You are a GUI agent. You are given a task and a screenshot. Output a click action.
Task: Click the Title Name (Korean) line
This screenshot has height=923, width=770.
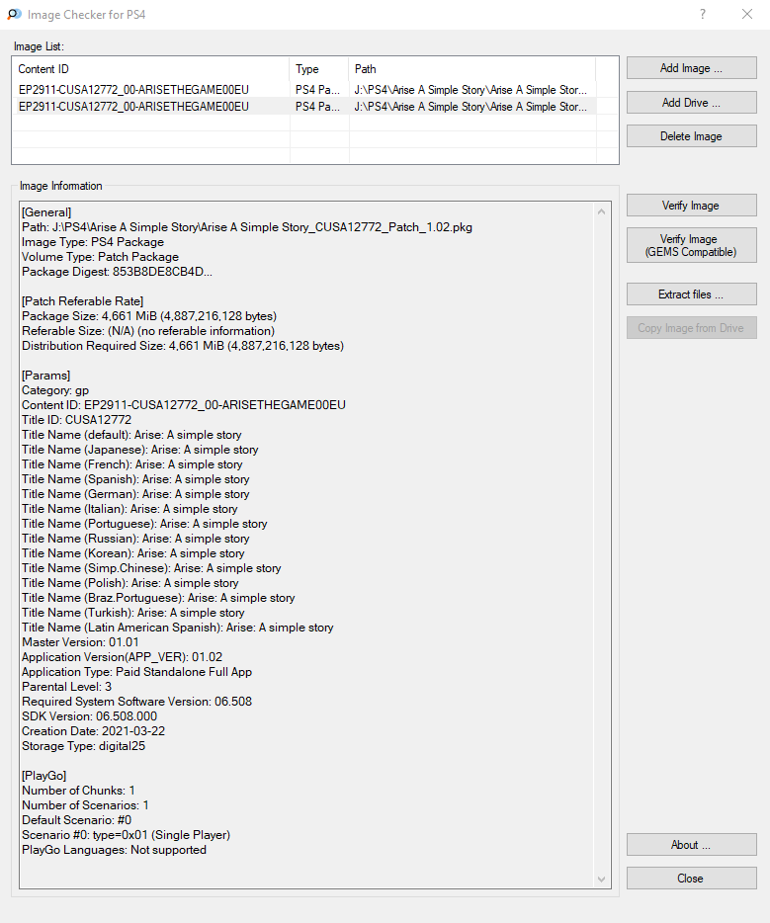tap(133, 553)
